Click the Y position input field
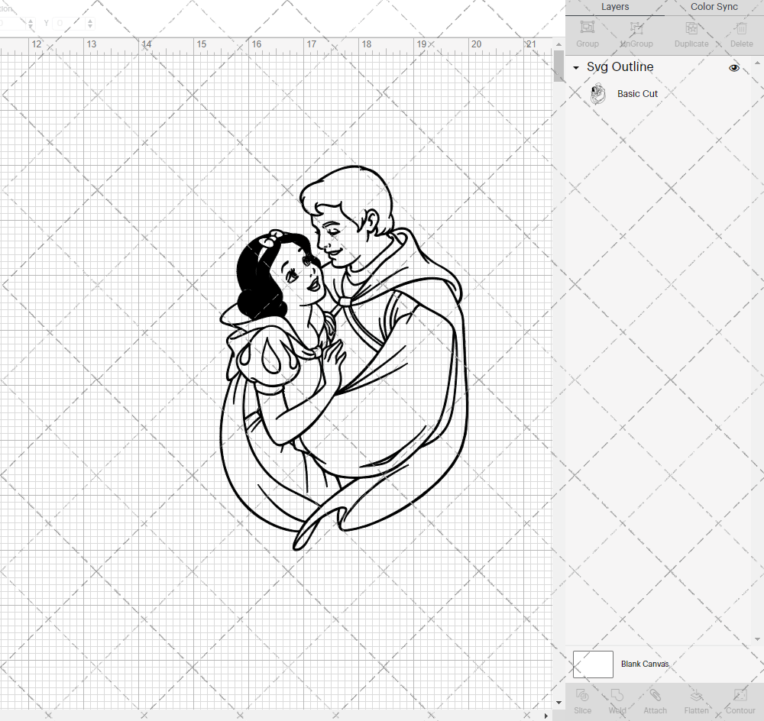This screenshot has height=721, width=764. click(69, 23)
